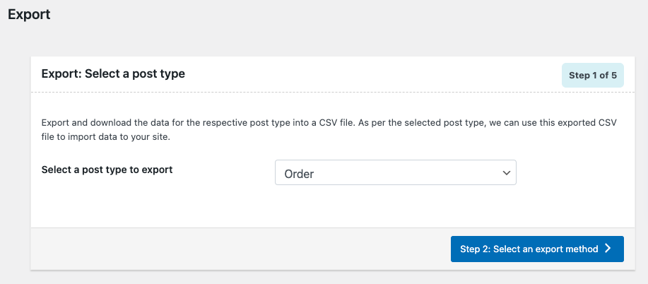The image size is (648, 284).
Task: Click the words 'Step 2' on the blue button
Action: [x=473, y=249]
